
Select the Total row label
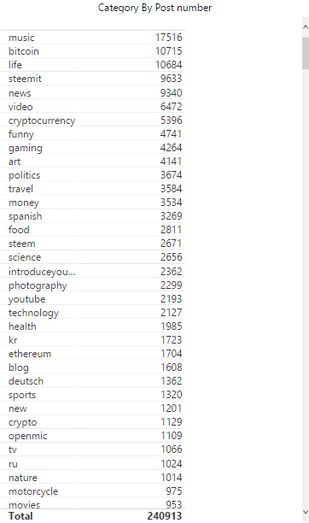click(20, 516)
